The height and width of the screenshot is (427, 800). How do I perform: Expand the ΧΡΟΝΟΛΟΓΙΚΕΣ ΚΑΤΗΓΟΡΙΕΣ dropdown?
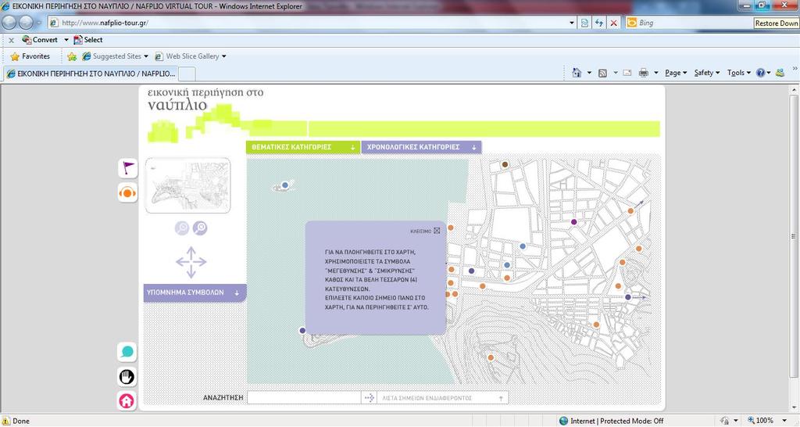pos(421,147)
